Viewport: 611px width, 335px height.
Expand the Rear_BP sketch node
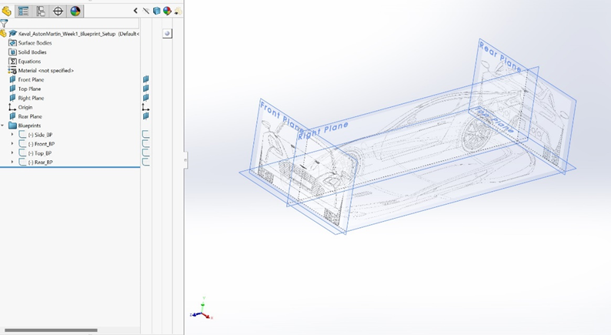coord(12,162)
